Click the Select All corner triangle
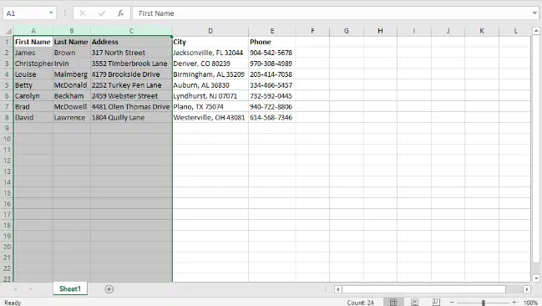 (8, 32)
